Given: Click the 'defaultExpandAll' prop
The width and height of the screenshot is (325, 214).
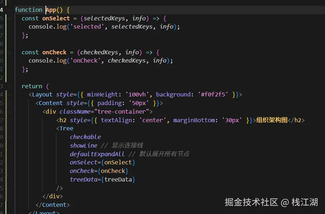Looking at the screenshot, I should [x=97, y=154].
